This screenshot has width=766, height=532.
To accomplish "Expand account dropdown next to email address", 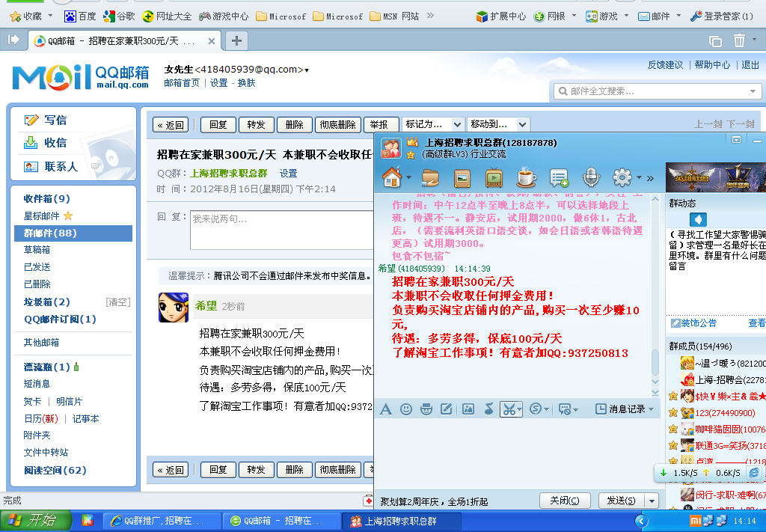I will click(307, 70).
